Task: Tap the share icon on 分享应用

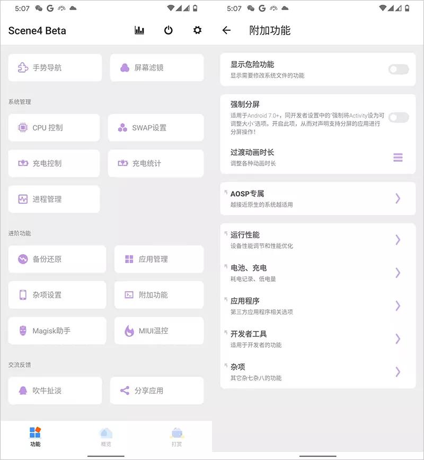Action: pos(123,390)
